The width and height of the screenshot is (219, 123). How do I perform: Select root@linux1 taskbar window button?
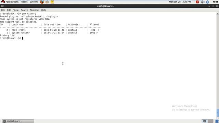click(x=18, y=121)
